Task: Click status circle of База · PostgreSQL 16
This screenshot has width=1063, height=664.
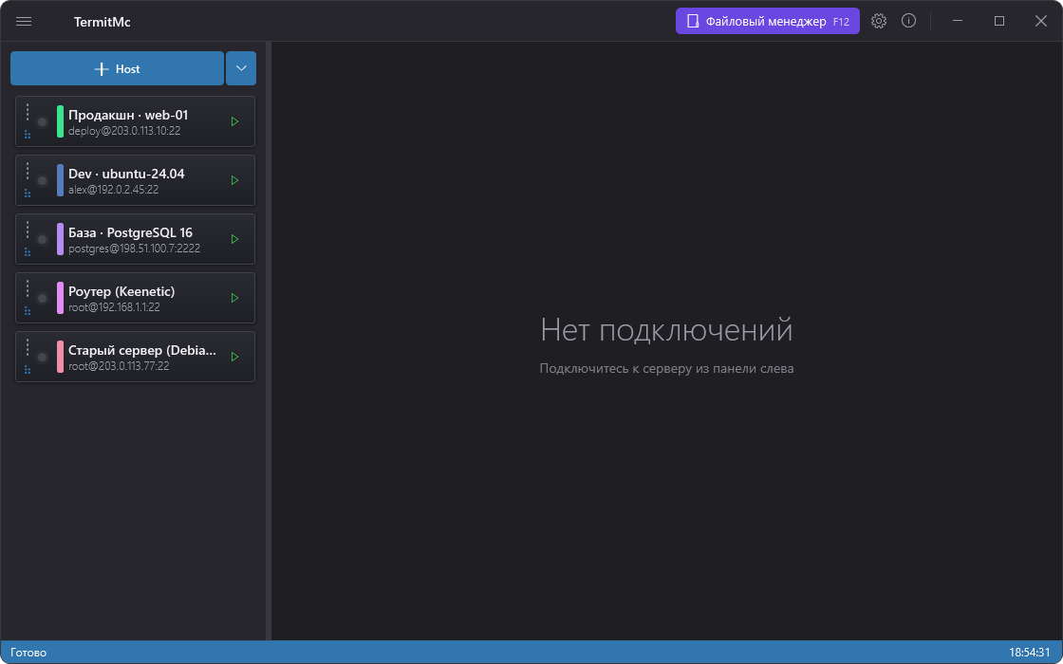Action: [42, 240]
